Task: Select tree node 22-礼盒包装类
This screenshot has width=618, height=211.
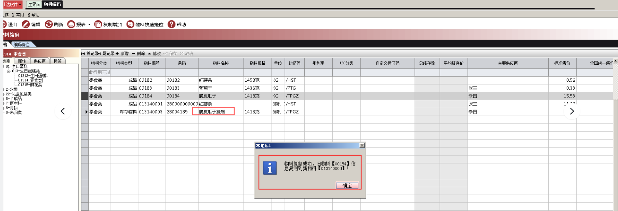Action: (18, 94)
